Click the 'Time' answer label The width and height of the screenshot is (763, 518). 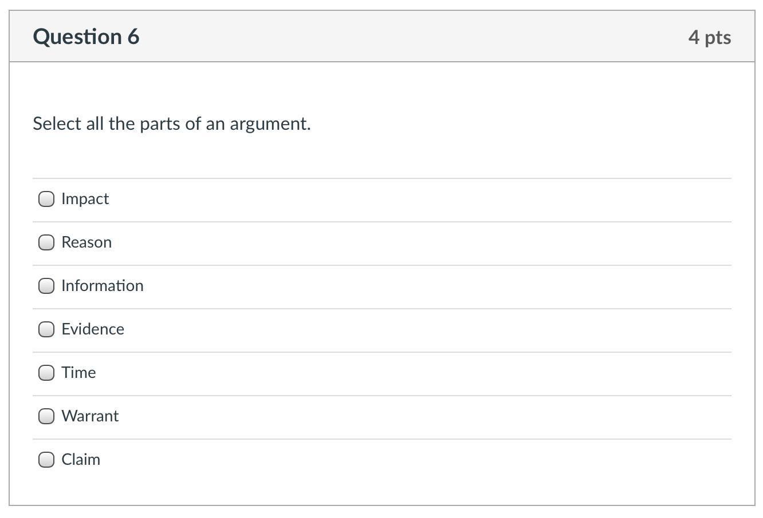click(x=78, y=373)
